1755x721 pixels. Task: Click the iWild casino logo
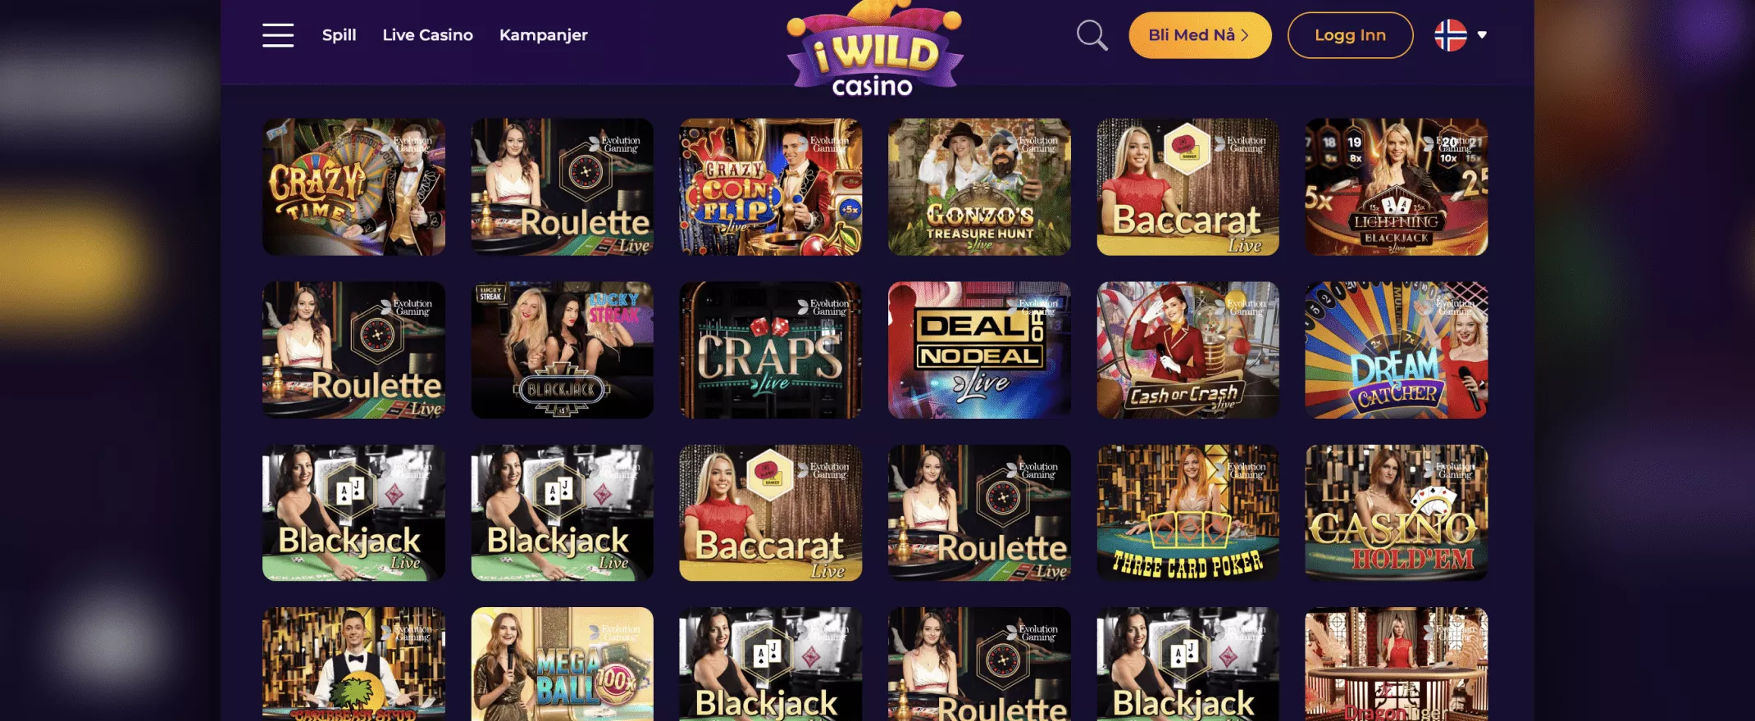tap(874, 49)
